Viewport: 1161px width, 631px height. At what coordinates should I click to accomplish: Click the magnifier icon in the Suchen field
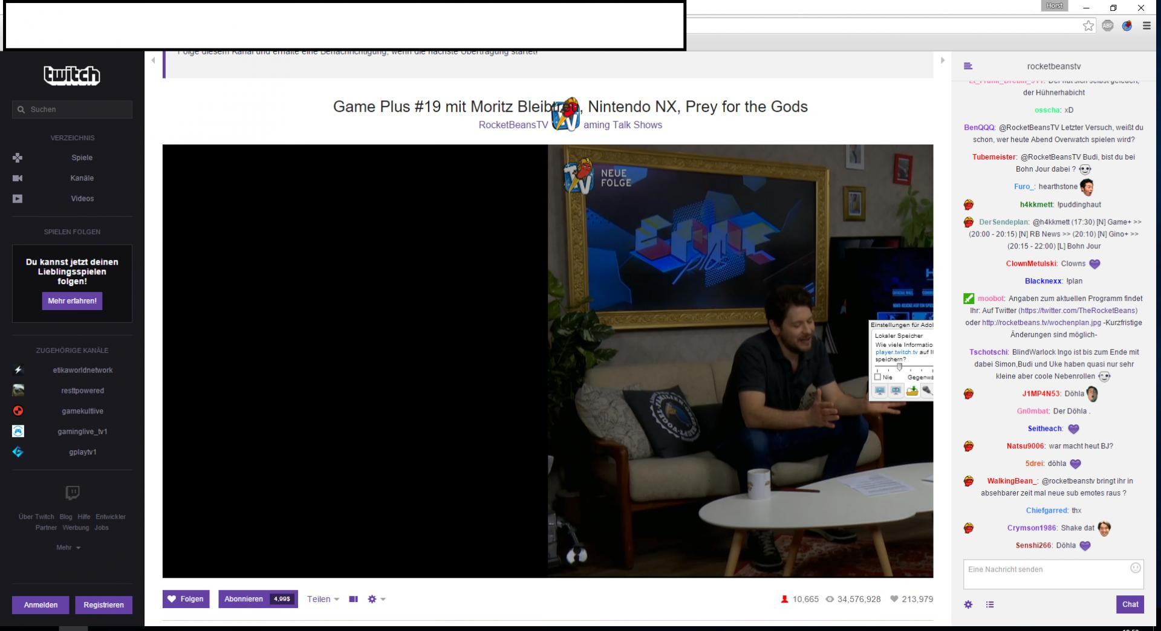(x=21, y=109)
